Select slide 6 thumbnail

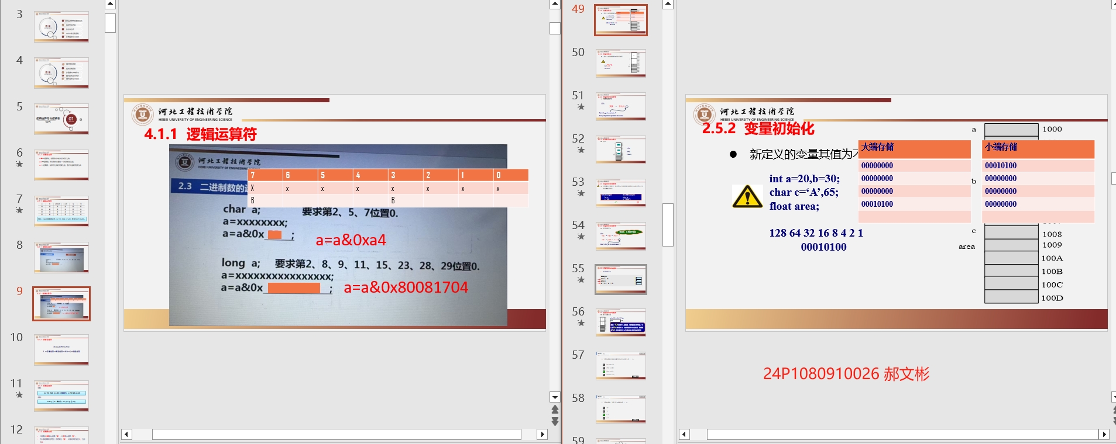pos(61,165)
